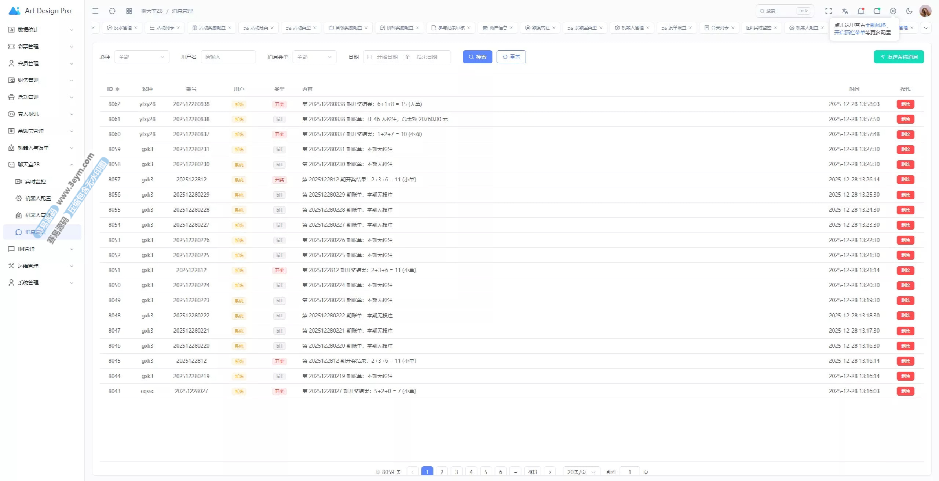Click the language translation icon
The width and height of the screenshot is (939, 481).
tap(845, 11)
